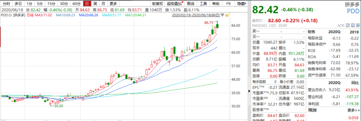Switch to the 分时 intraday chart tab
This screenshot has width=361, height=121.
(6, 4)
